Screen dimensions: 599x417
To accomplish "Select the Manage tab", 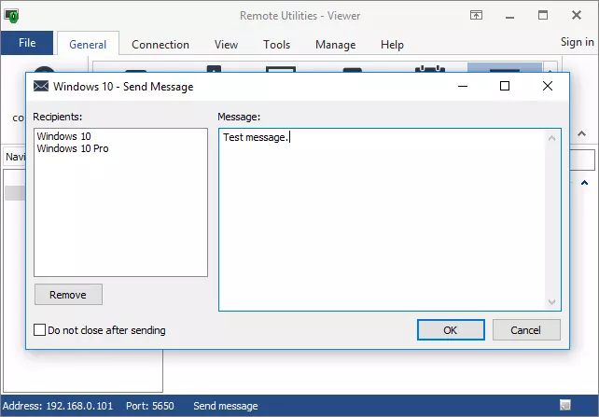I will (335, 45).
